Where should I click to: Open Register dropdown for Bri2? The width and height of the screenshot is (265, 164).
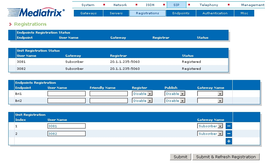click(142, 101)
